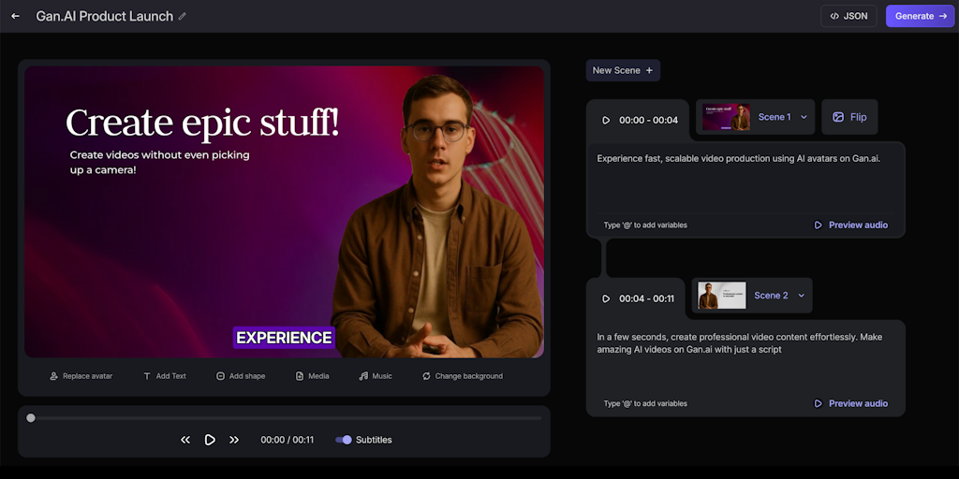Click the timeline progress handle

click(31, 418)
